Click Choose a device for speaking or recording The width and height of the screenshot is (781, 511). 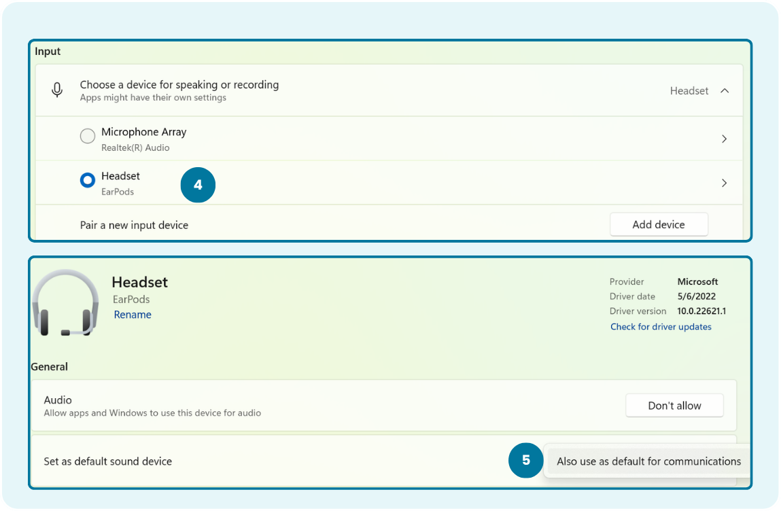click(179, 85)
